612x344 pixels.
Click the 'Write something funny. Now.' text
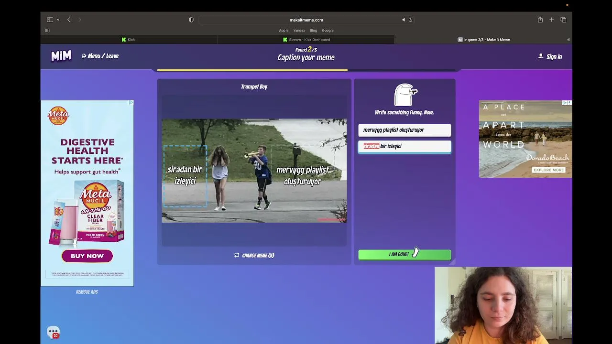[x=404, y=112]
